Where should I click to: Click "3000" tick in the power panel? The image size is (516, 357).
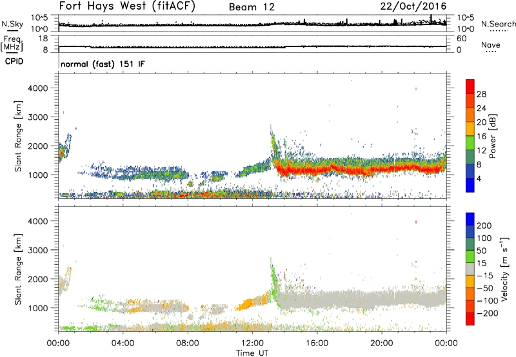(37, 117)
